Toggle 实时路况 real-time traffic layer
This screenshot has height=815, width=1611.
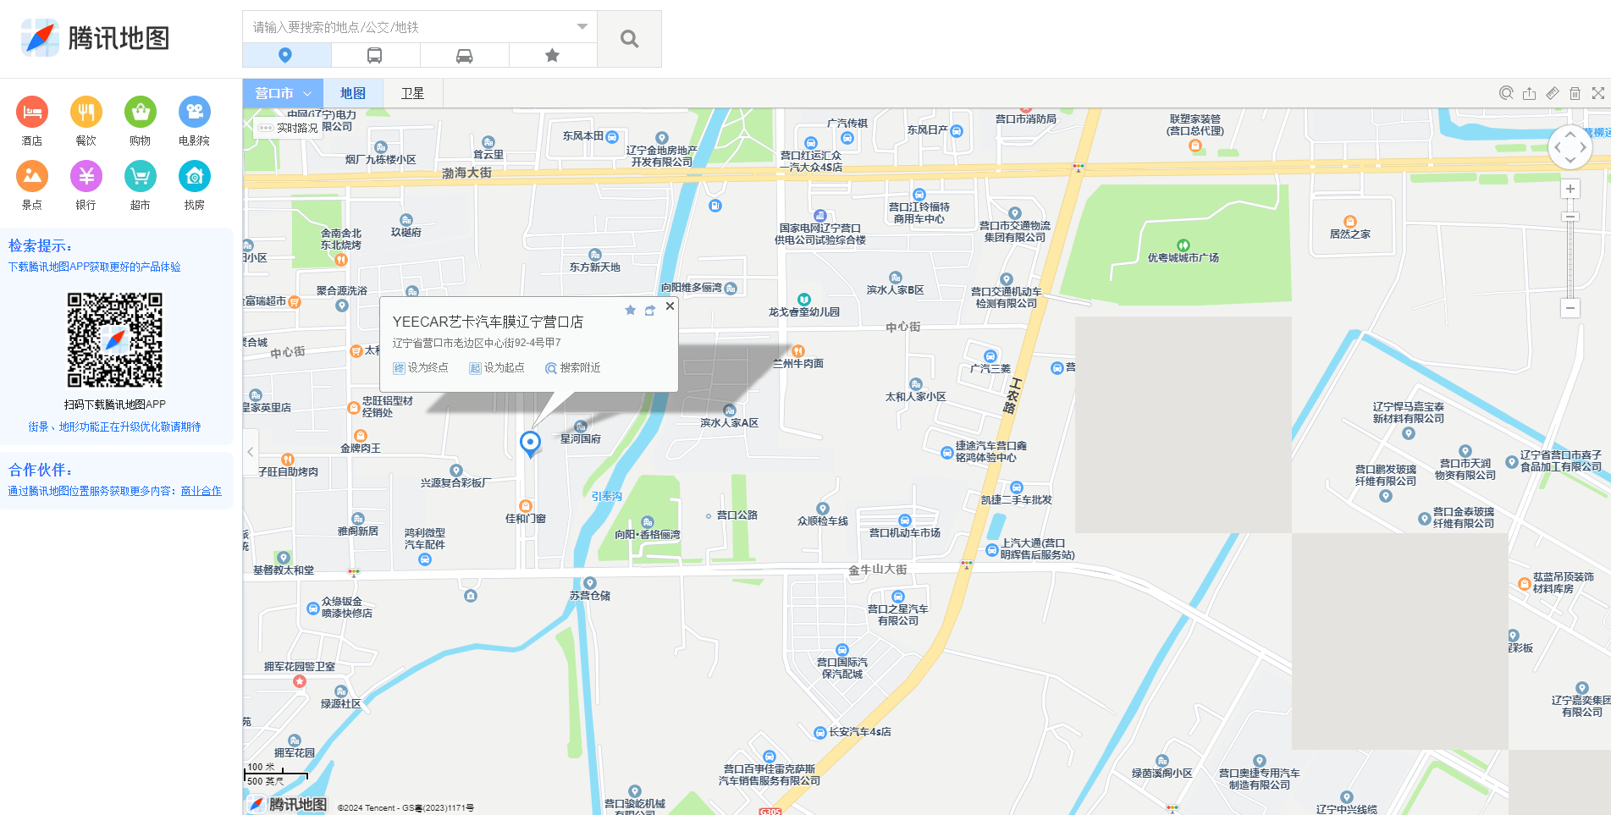[289, 129]
